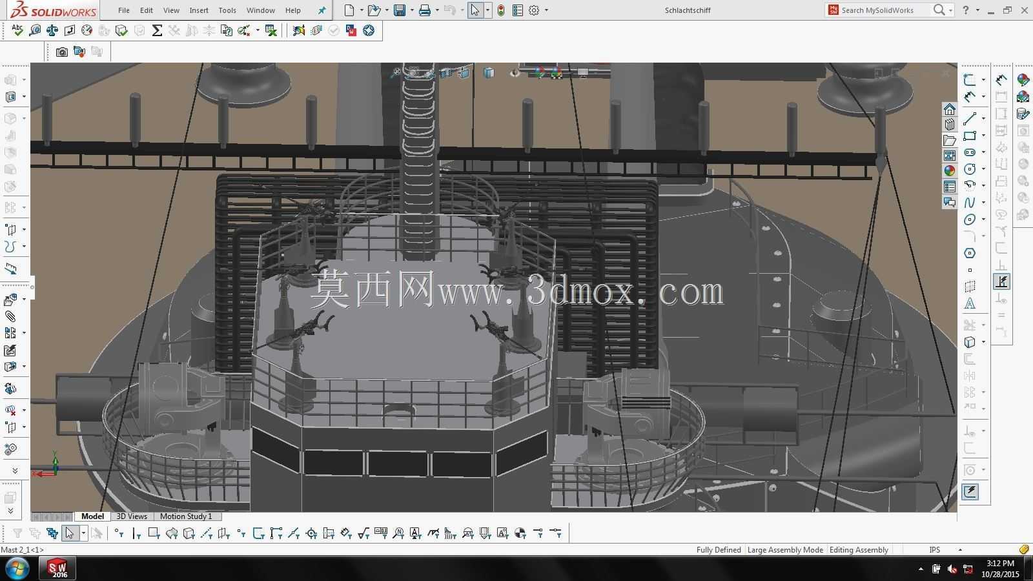Click the Editing Assembly status text

coord(859,550)
